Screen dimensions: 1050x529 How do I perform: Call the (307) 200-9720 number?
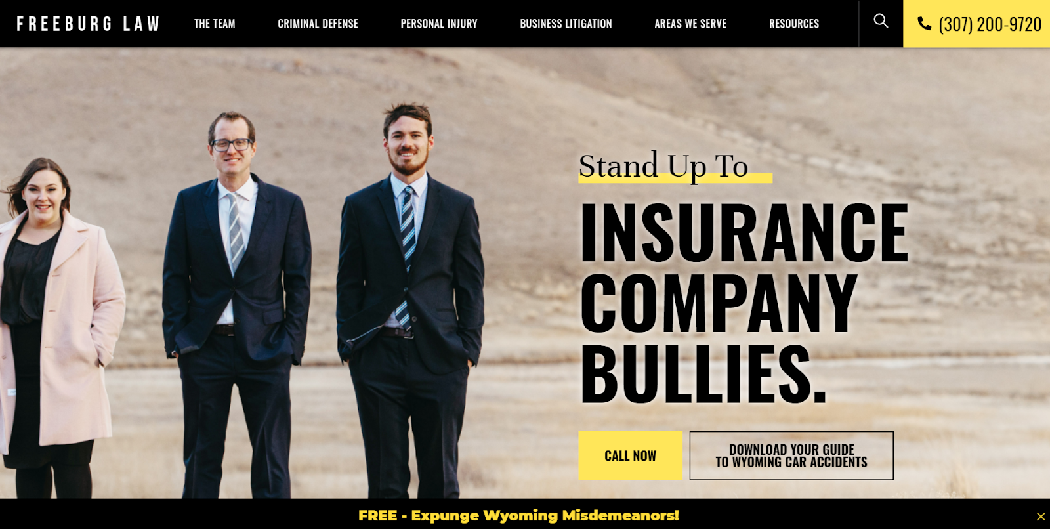tap(990, 24)
